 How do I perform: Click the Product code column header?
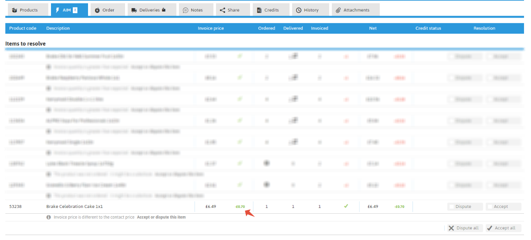point(23,28)
